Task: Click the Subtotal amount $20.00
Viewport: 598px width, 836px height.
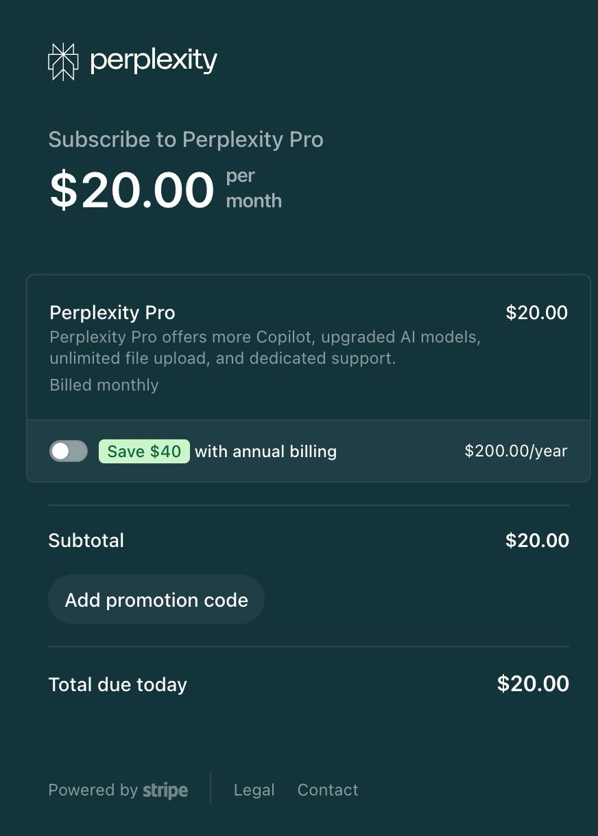Action: (537, 540)
